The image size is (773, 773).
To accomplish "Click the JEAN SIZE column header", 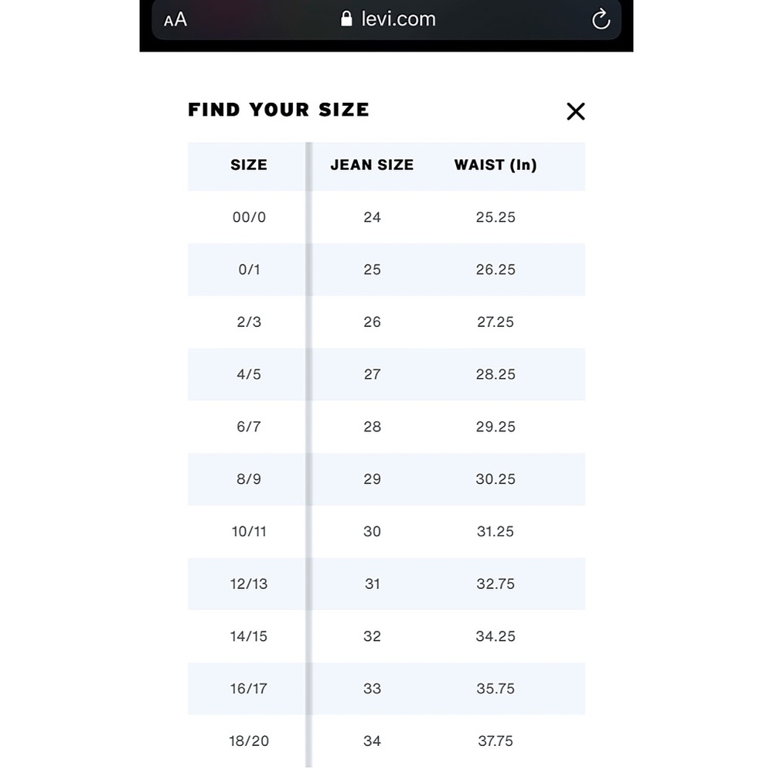I will pos(372,165).
